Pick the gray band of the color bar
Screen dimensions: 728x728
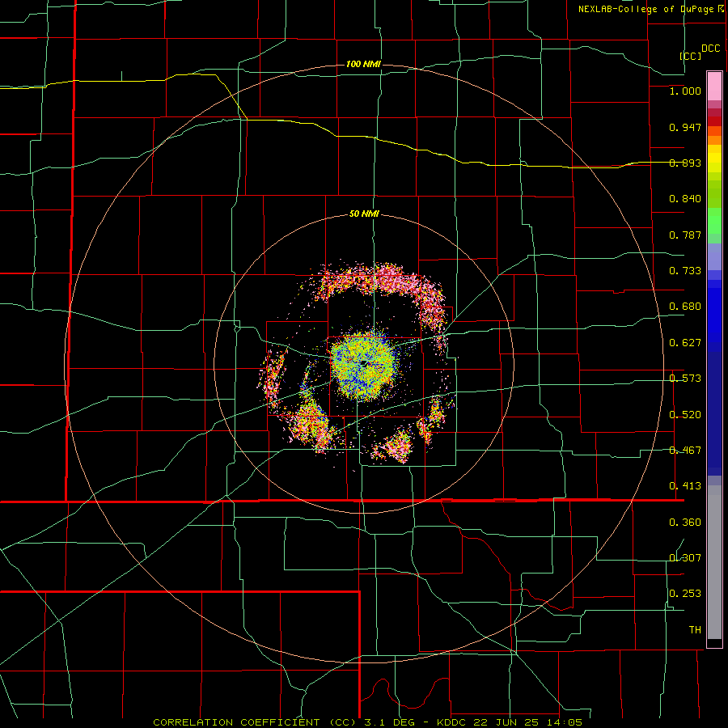coord(714,562)
